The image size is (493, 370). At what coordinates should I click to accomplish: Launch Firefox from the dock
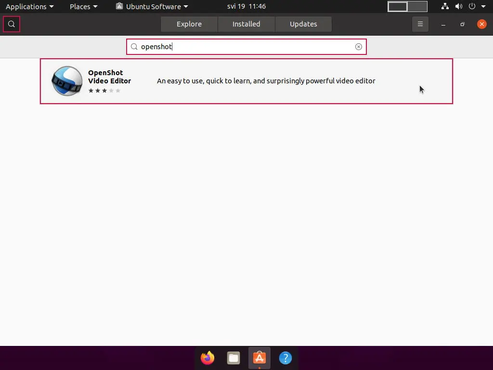(x=208, y=358)
